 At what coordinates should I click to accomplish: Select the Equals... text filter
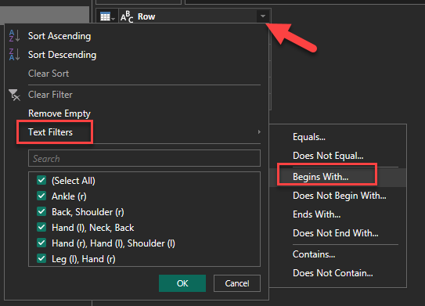(309, 137)
